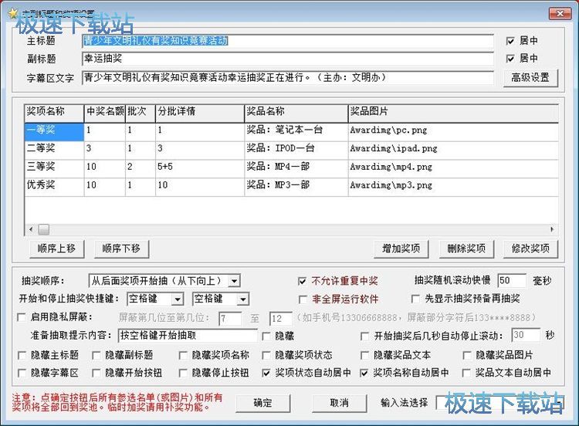The image size is (579, 426).
Task: Select the 一等奖 row
Action: pyautogui.click(x=291, y=130)
